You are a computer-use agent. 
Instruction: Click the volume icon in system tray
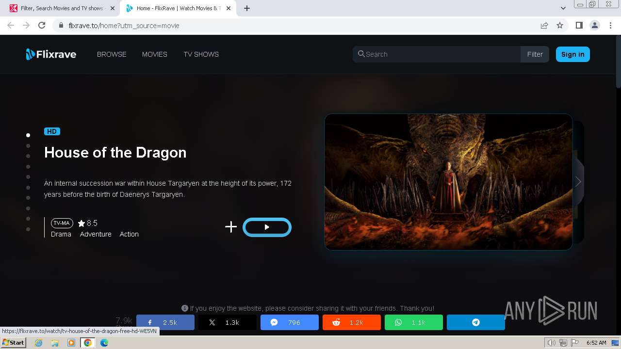coord(552,343)
